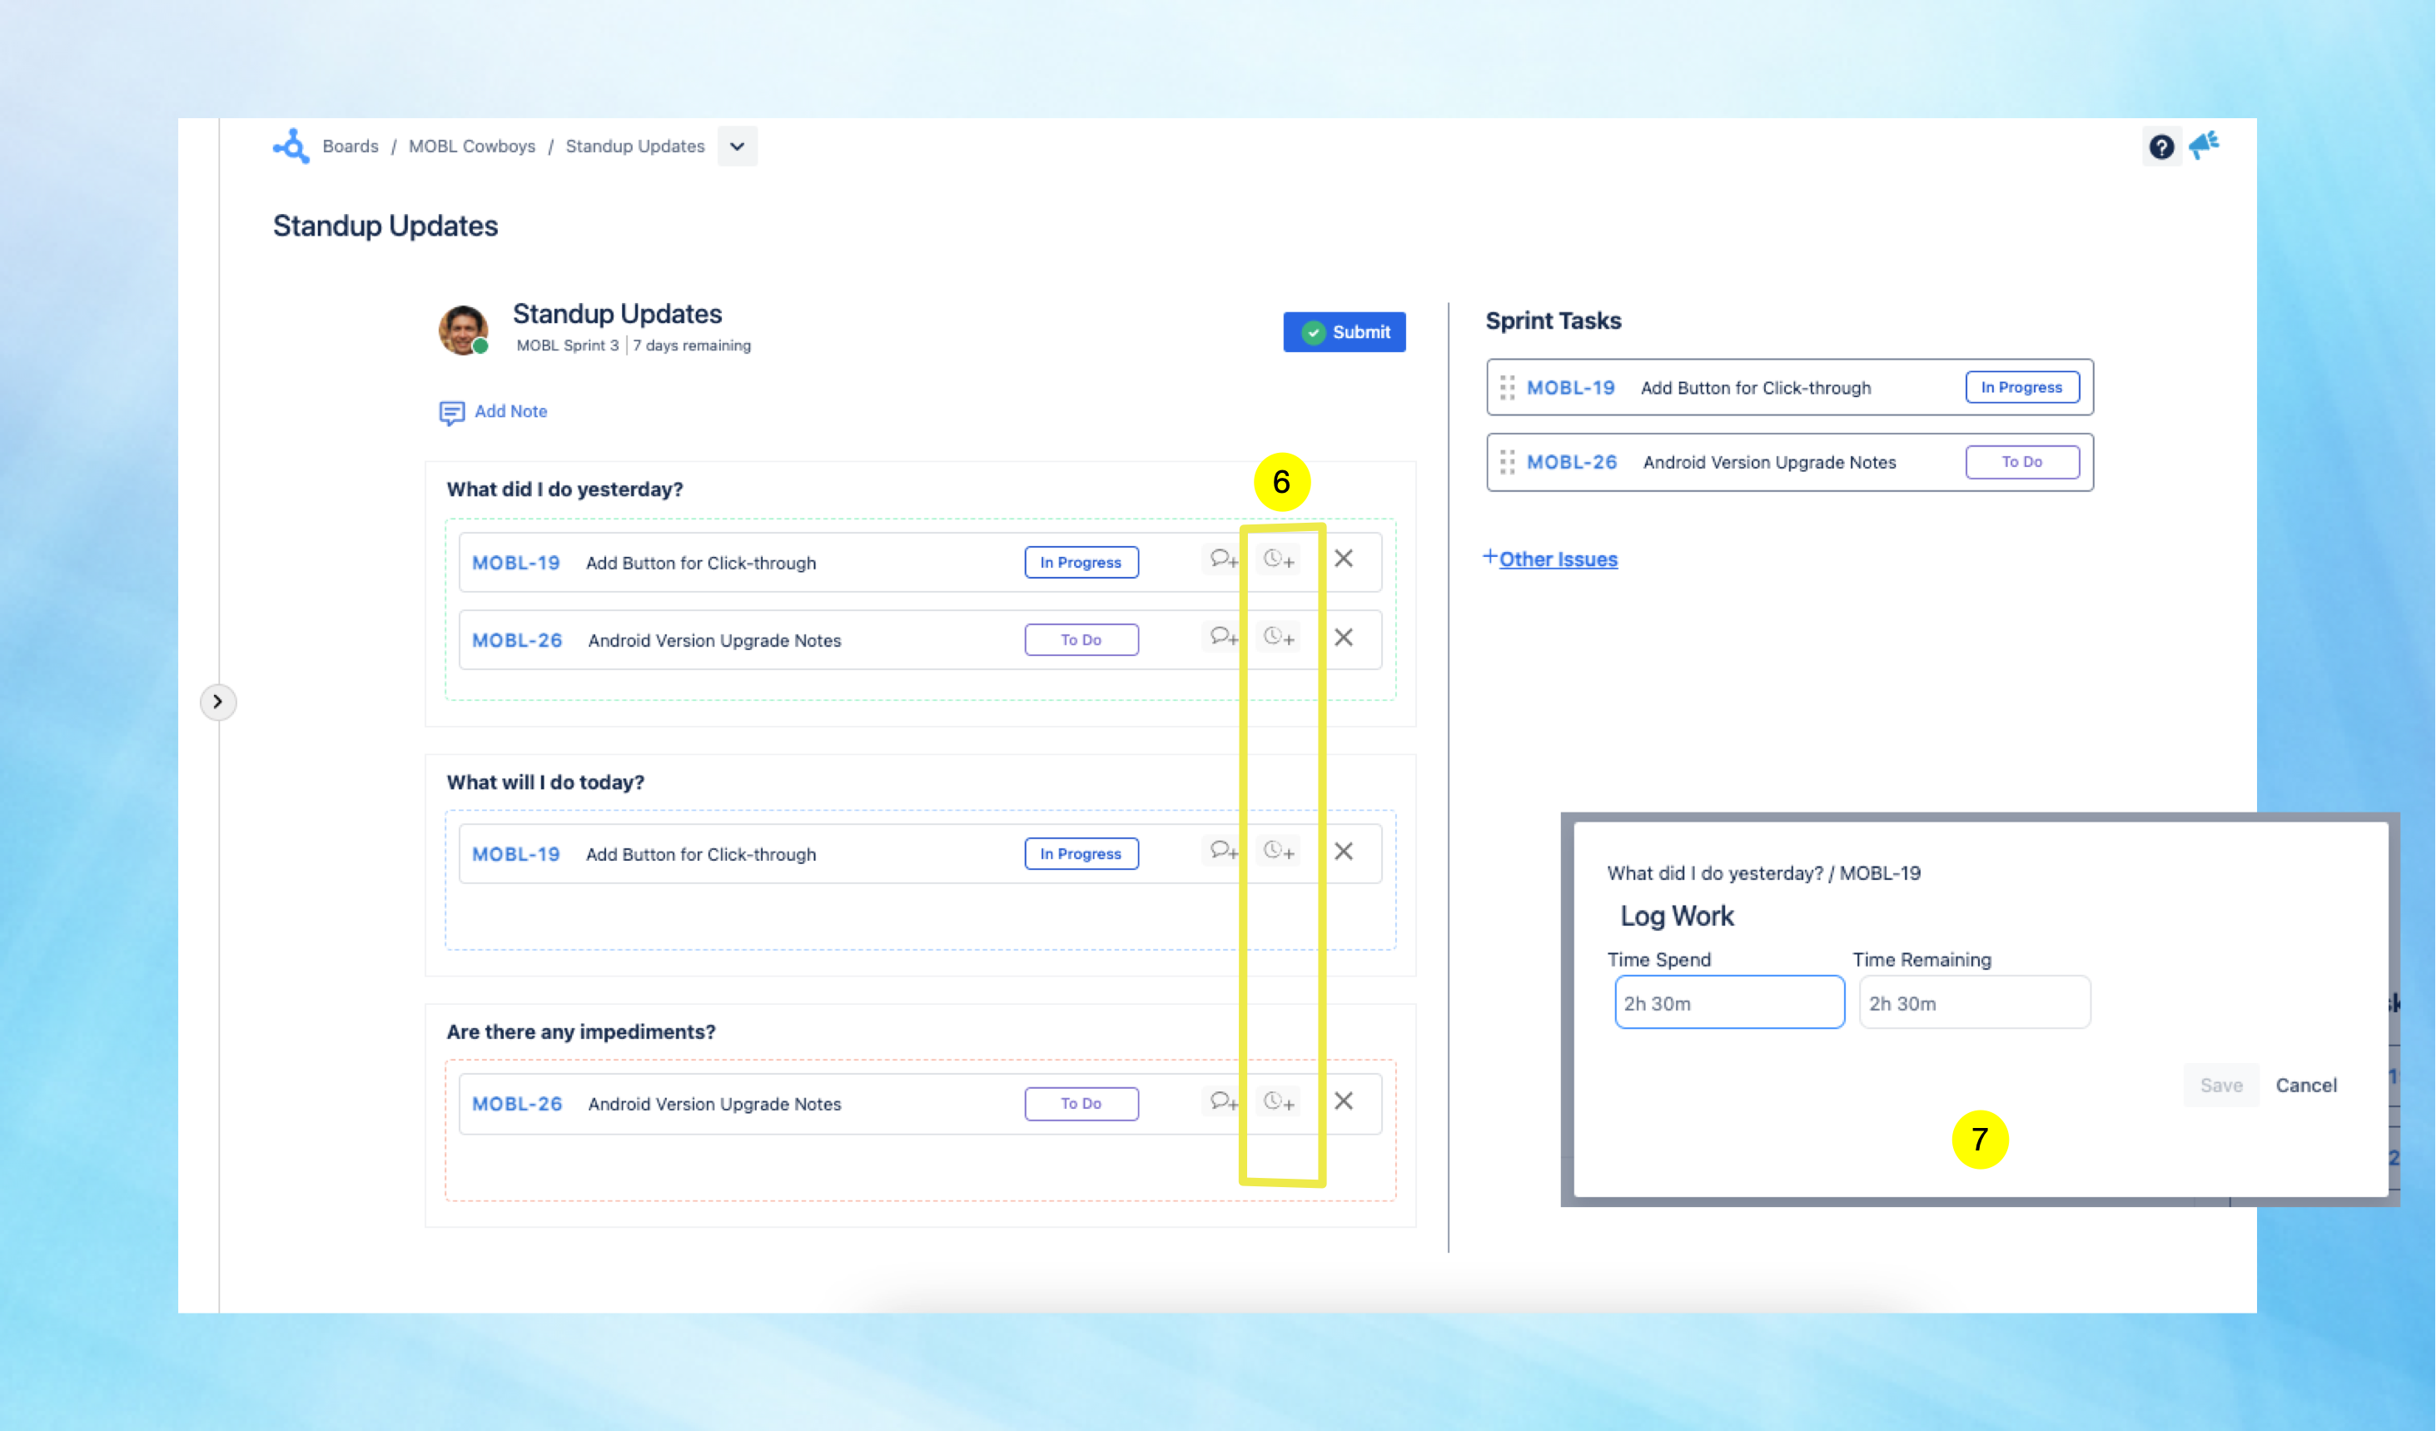Click the Save button in Log Work dialog
This screenshot has width=2436, height=1431.
click(x=2220, y=1084)
